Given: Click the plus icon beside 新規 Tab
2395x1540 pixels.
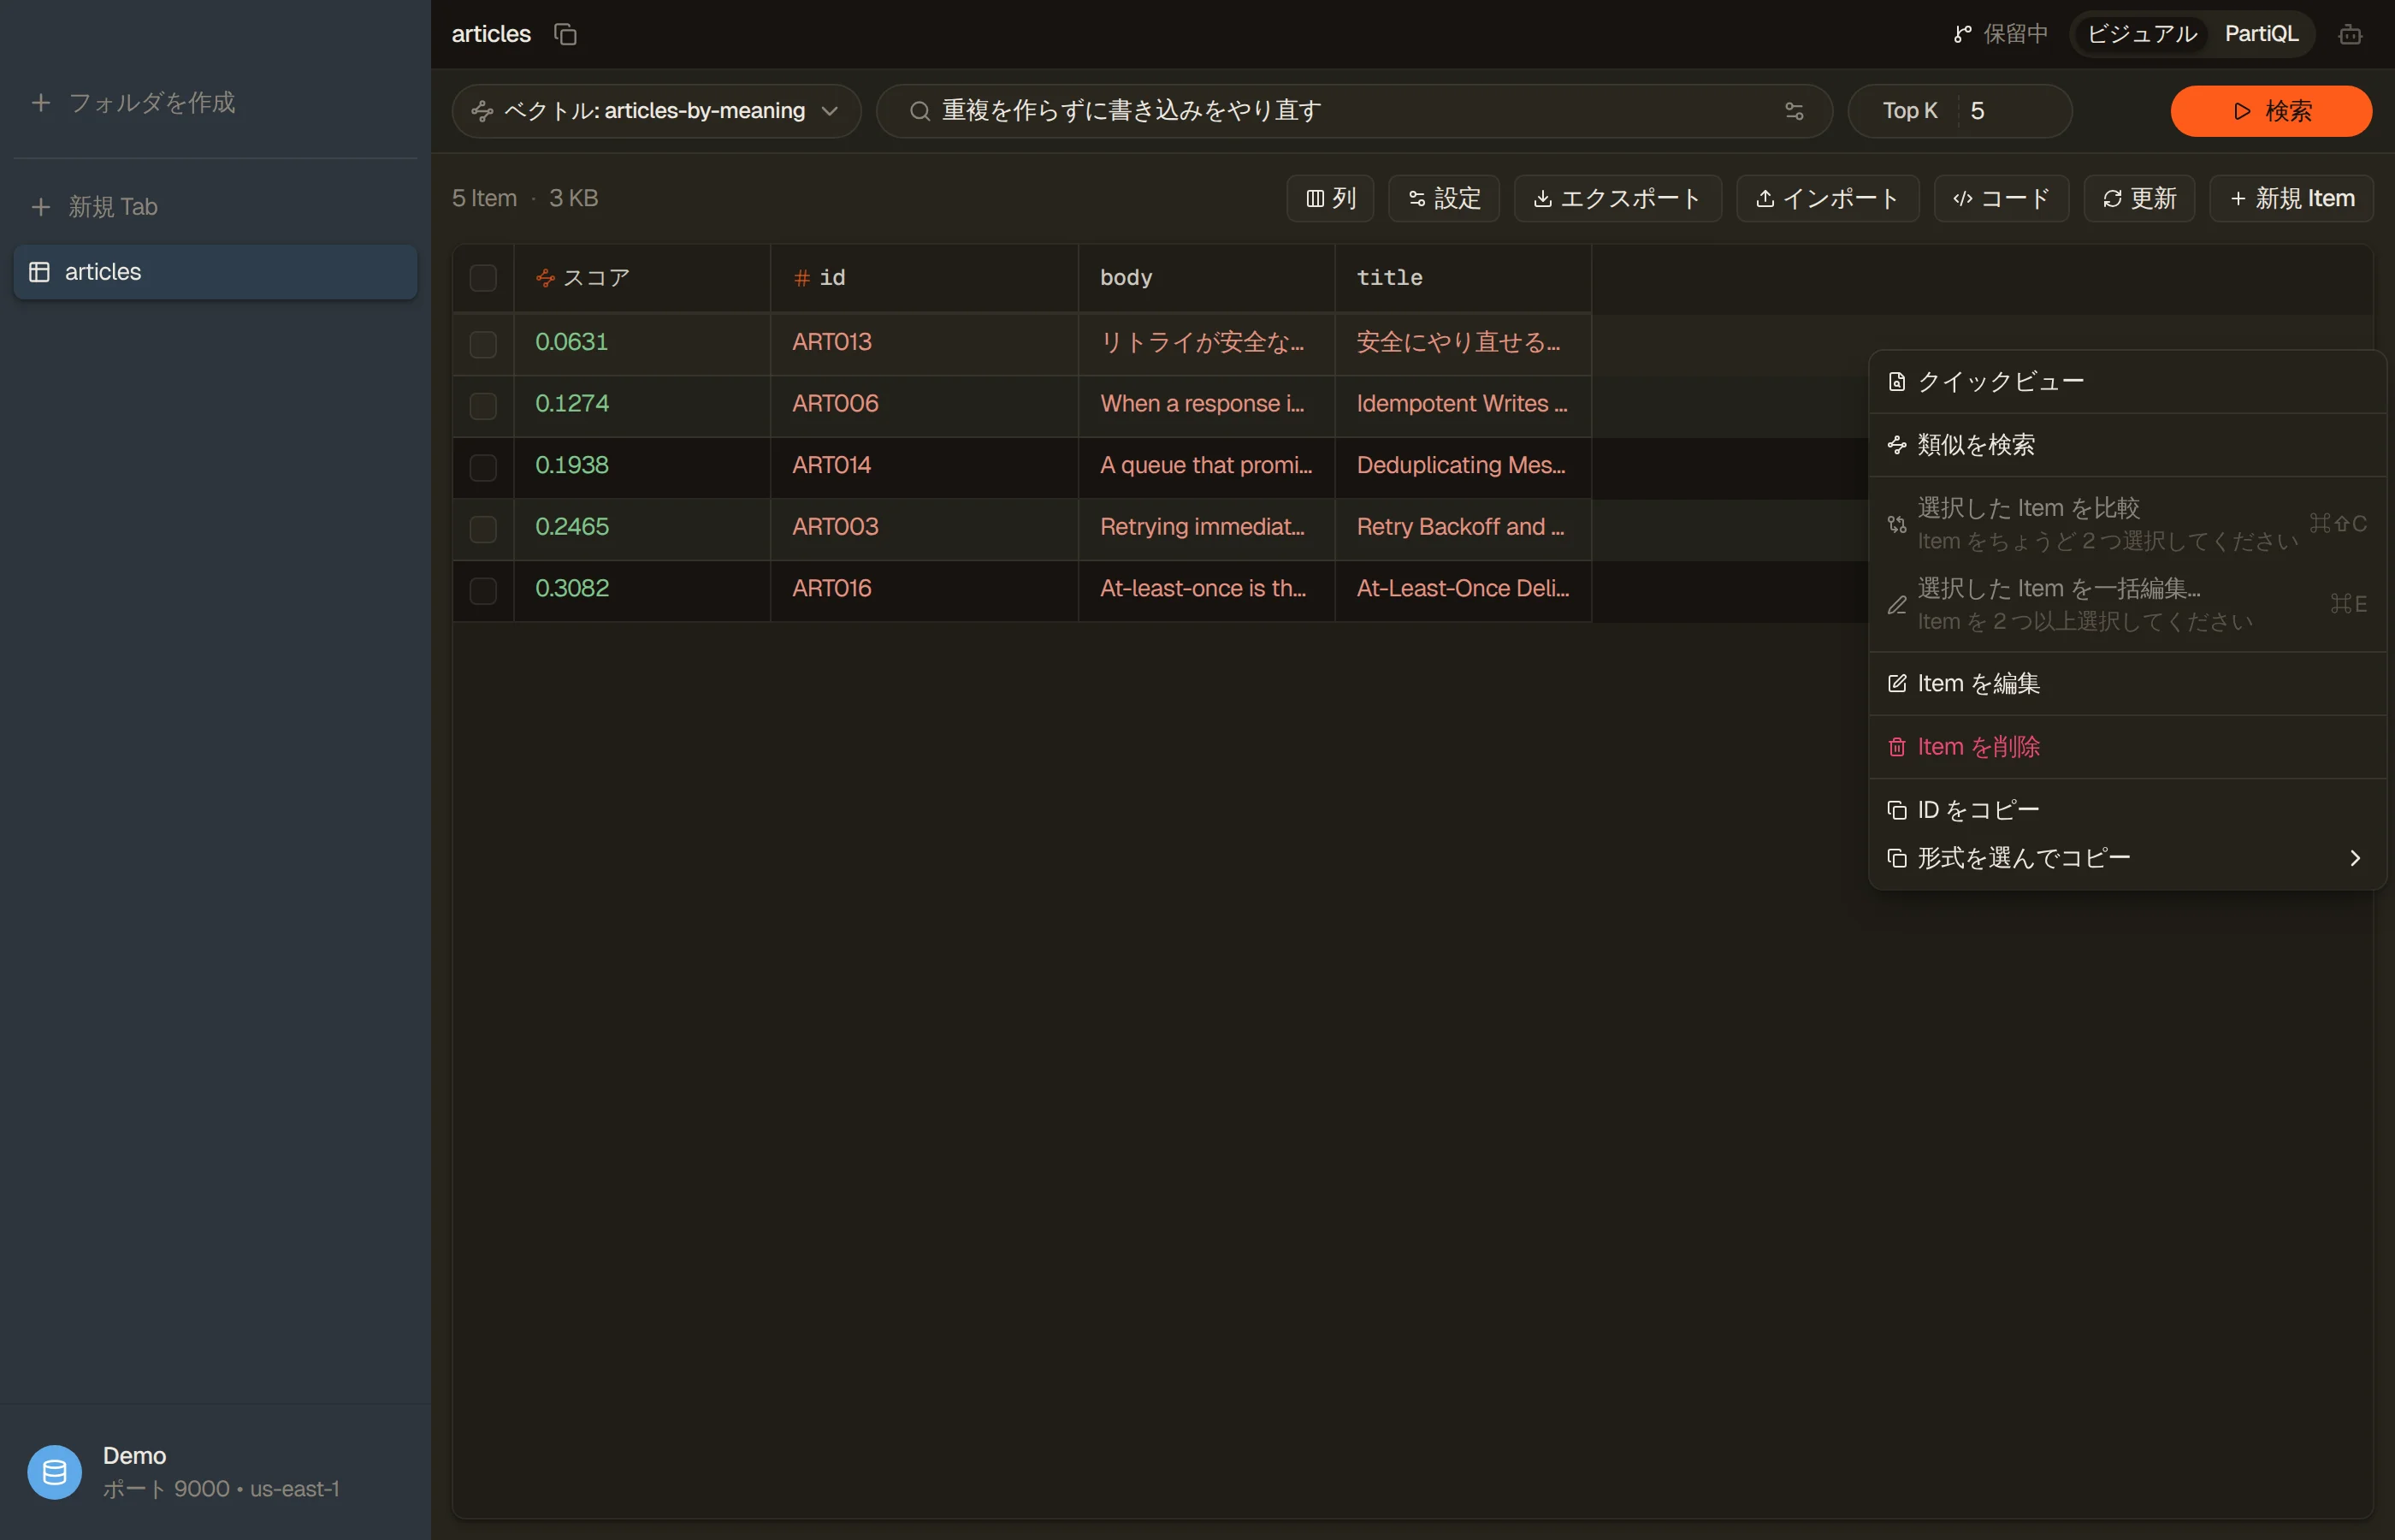Looking at the screenshot, I should [x=41, y=207].
